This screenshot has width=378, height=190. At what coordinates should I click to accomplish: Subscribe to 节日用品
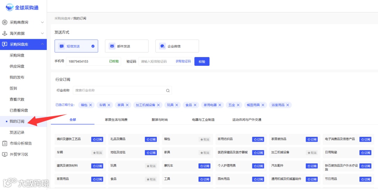pyautogui.click(x=365, y=179)
